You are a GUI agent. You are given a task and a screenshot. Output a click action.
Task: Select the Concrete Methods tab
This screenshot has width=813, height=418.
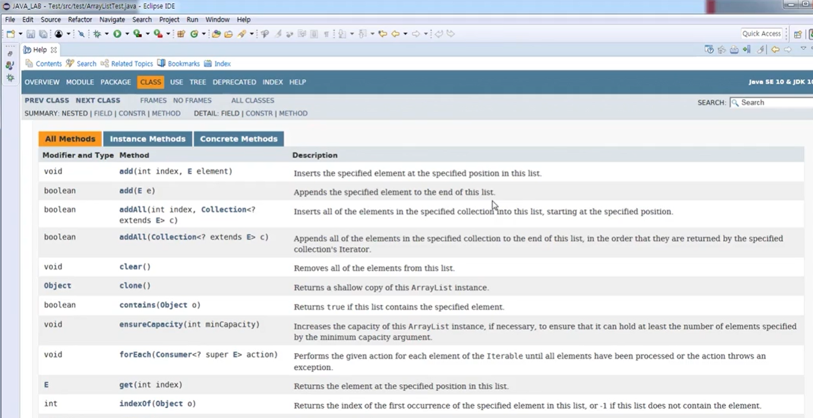pyautogui.click(x=239, y=139)
